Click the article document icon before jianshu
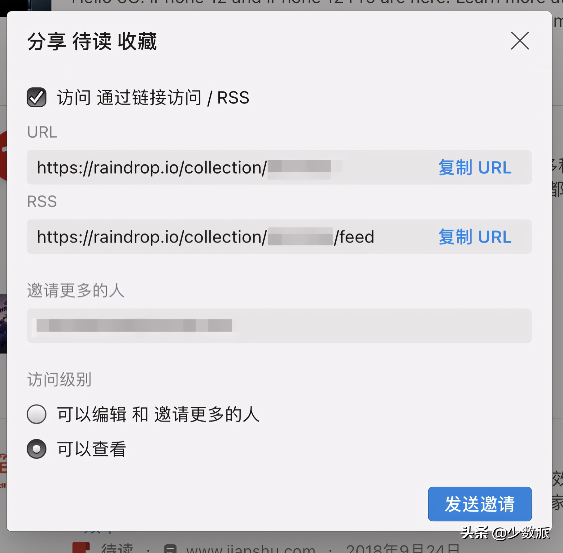 coord(170,549)
